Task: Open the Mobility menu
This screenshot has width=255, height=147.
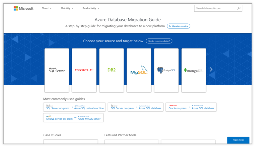Action: tap(67, 8)
